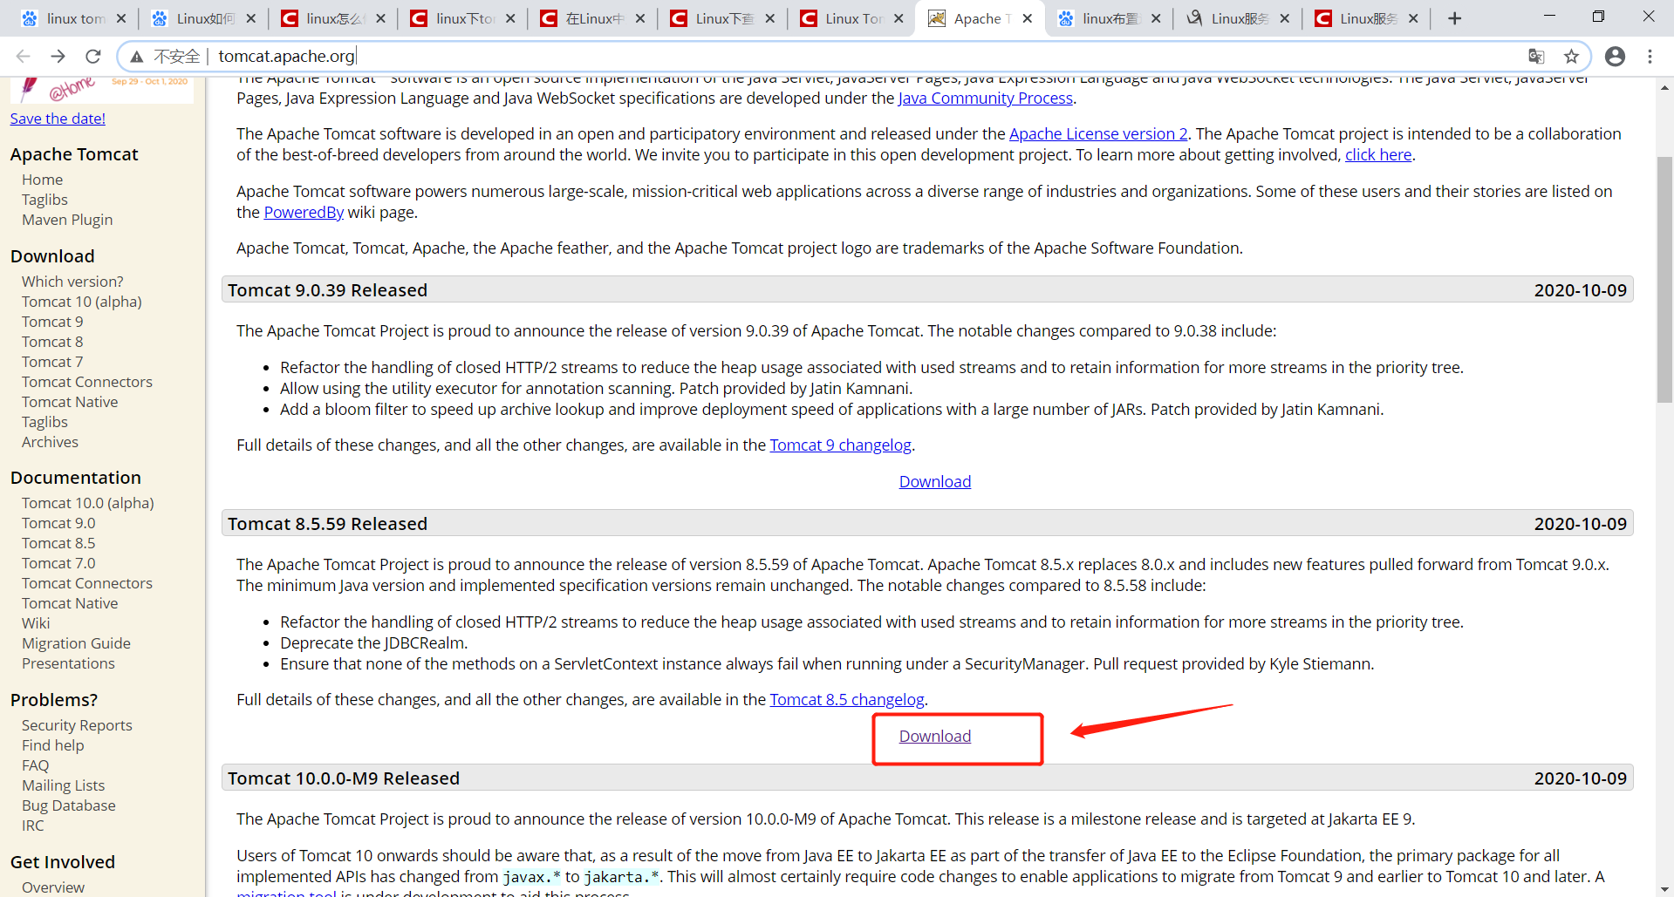The image size is (1674, 897).
Task: Follow the Apache License version 2 link
Action: [1098, 134]
